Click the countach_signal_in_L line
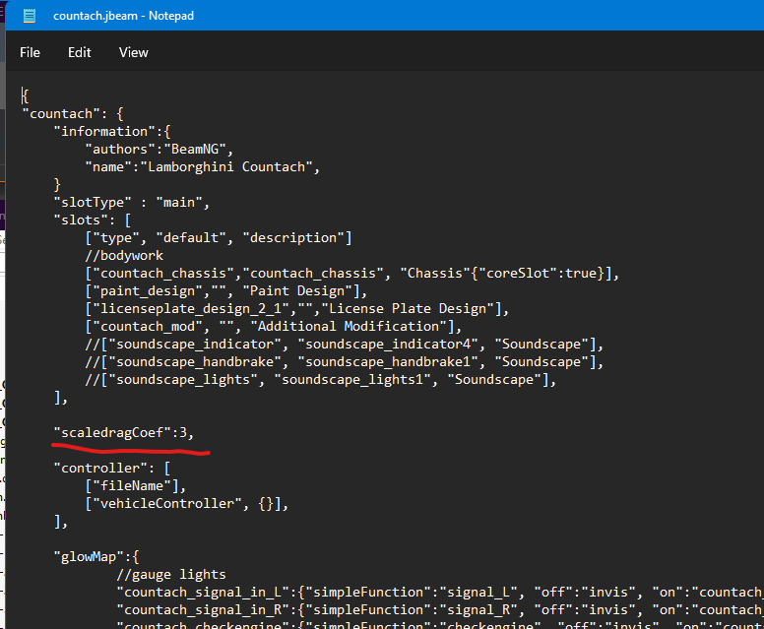 (440, 593)
